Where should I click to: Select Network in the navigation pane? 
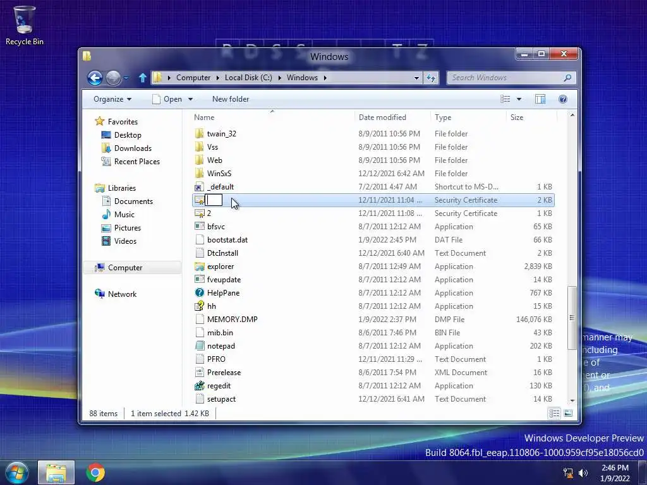(122, 294)
